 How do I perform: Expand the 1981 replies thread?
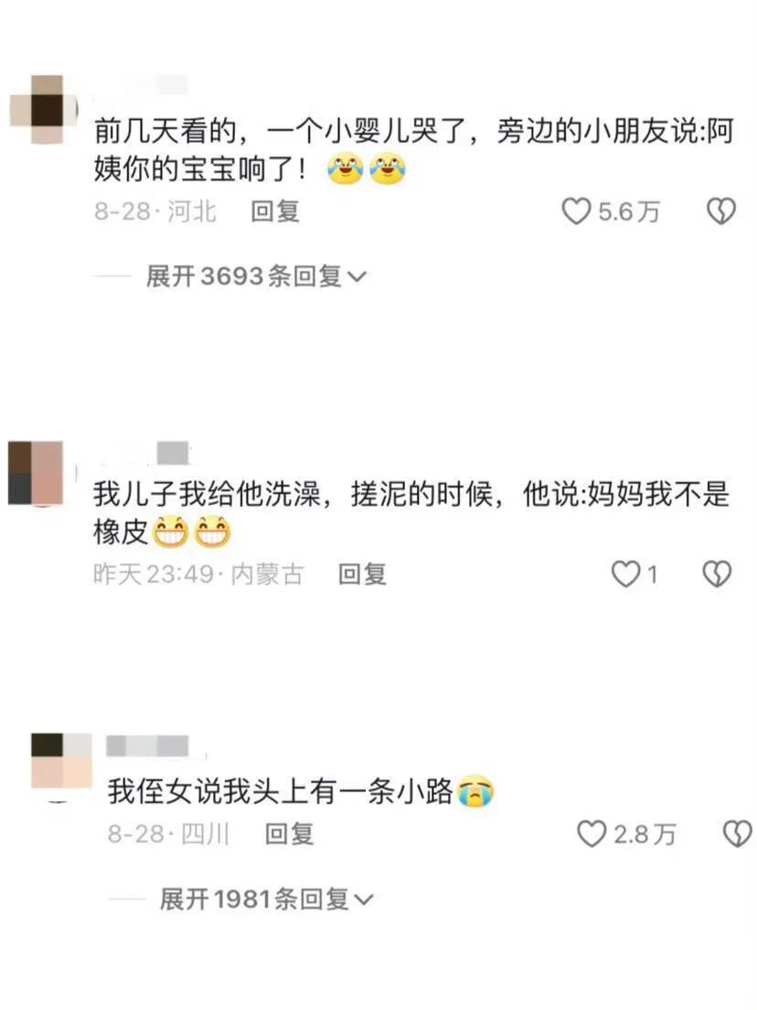(x=266, y=898)
